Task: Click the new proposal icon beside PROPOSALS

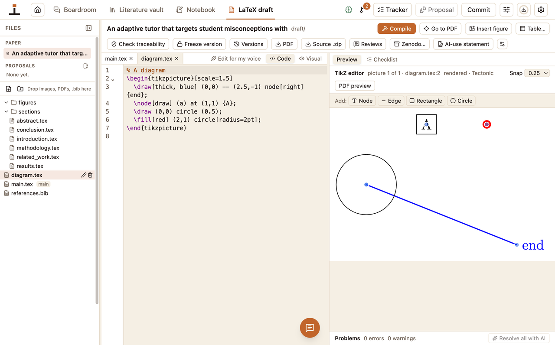Action: (85, 66)
